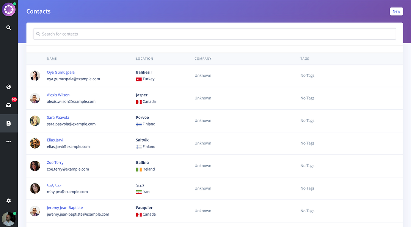Screen dimensions: 411x227
Task: Open contact Oya Gümüşpala
Action: click(61, 72)
